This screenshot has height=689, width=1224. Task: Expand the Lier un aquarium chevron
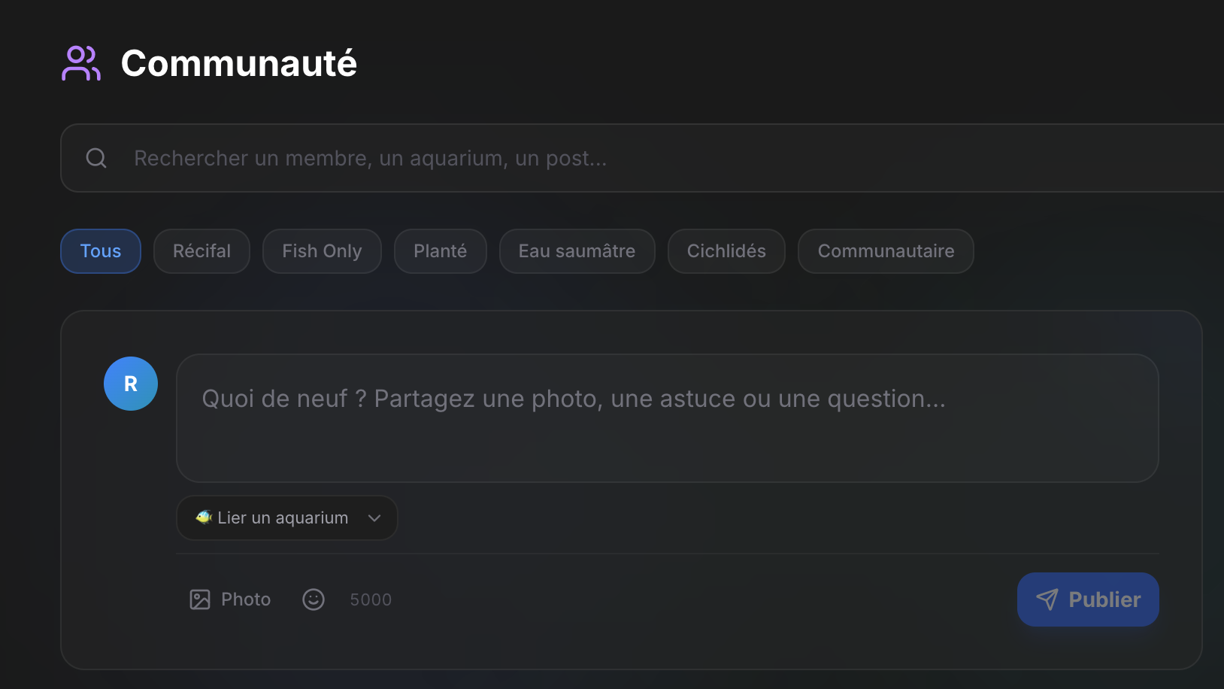pos(374,518)
